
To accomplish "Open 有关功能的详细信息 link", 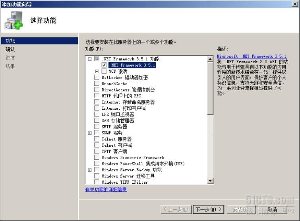I will point(106,189).
